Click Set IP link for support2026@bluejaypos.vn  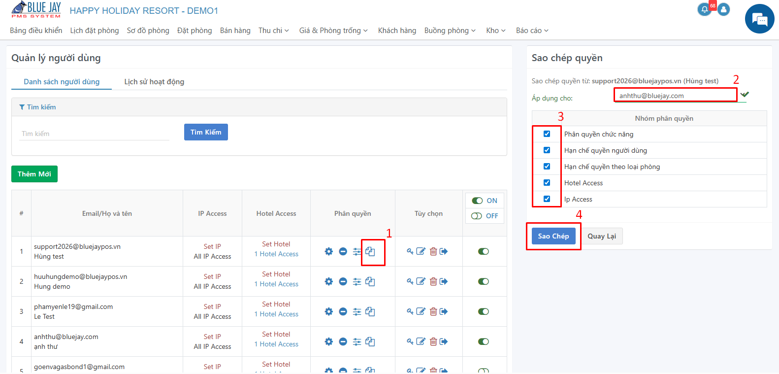click(212, 246)
